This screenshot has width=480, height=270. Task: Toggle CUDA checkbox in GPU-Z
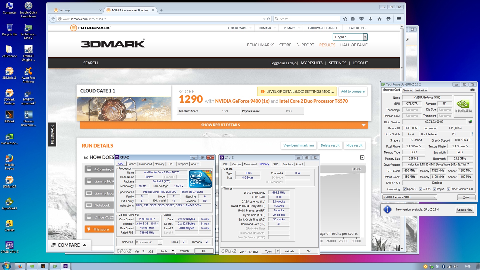[420, 189]
